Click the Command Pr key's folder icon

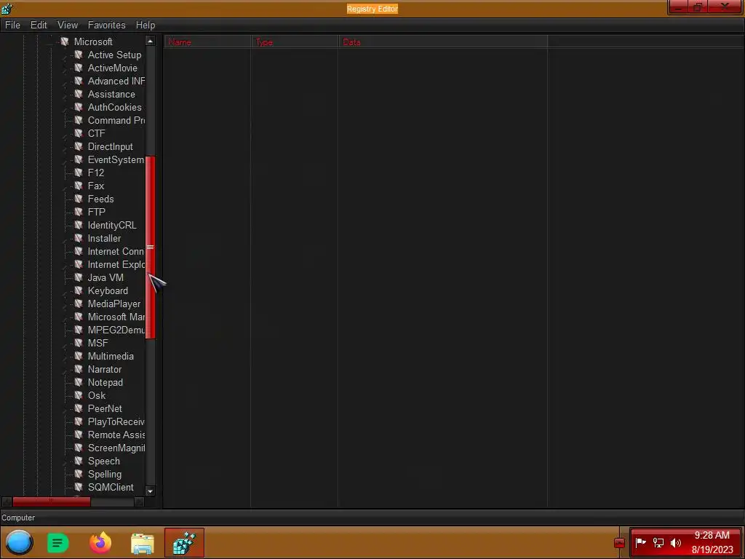coord(79,120)
